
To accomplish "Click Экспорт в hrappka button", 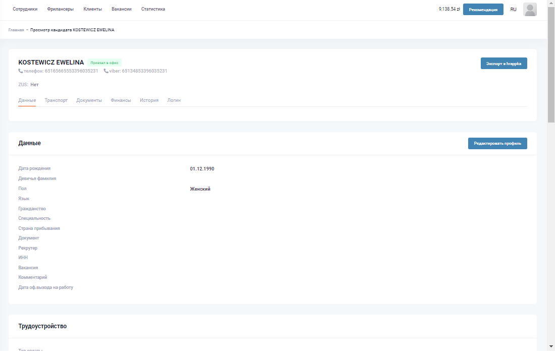I will [x=503, y=64].
